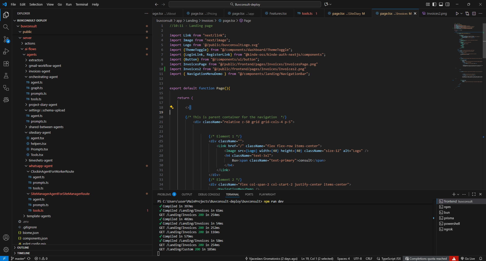This screenshot has height=261, width=486.
Task: Switch to the PLAYWRIGHT panel tab
Action: click(267, 194)
